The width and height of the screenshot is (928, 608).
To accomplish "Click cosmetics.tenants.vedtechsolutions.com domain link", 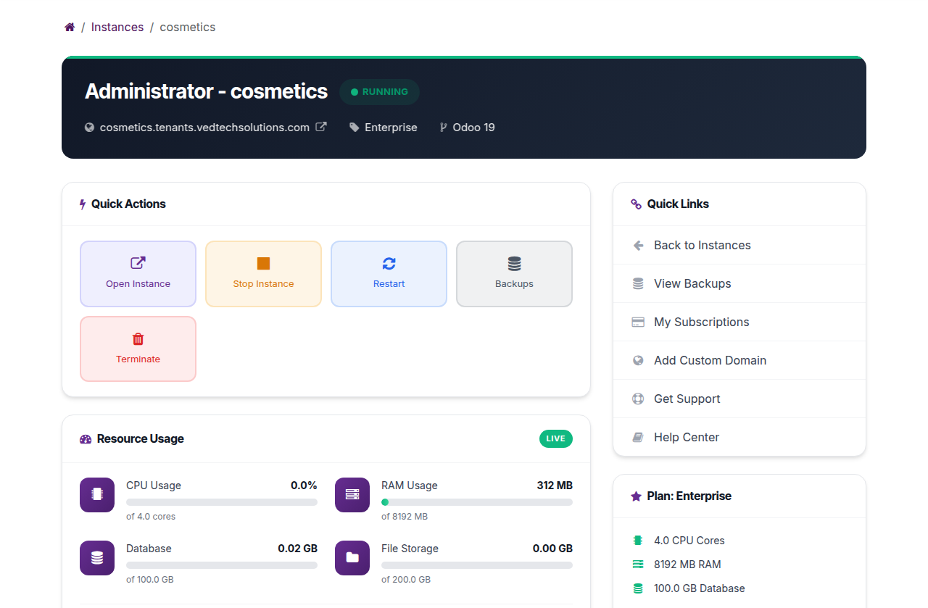I will [x=204, y=128].
